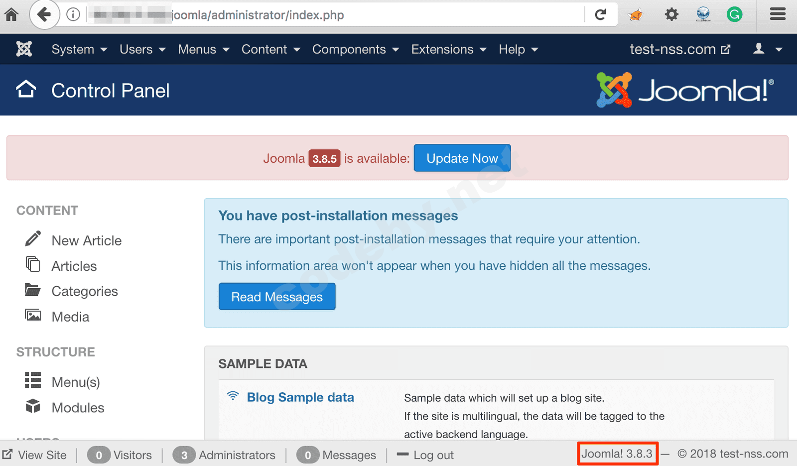
Task: Click the Update Now button
Action: 462,158
